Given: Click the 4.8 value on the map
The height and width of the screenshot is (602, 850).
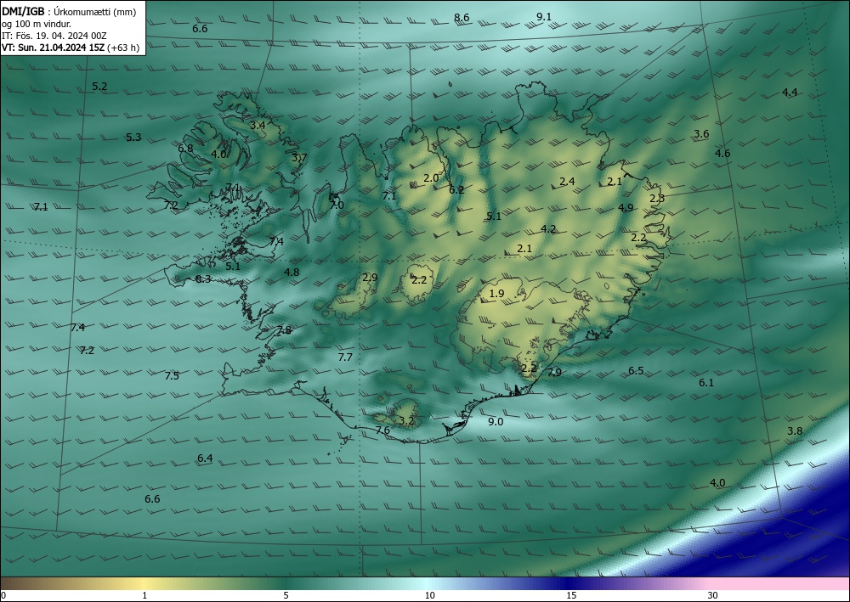Looking at the screenshot, I should (x=292, y=272).
